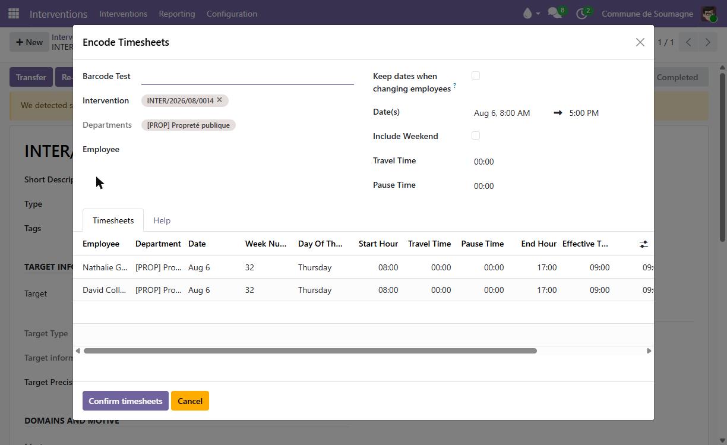Click David's row week number 32
This screenshot has height=445, width=727.
(x=249, y=290)
